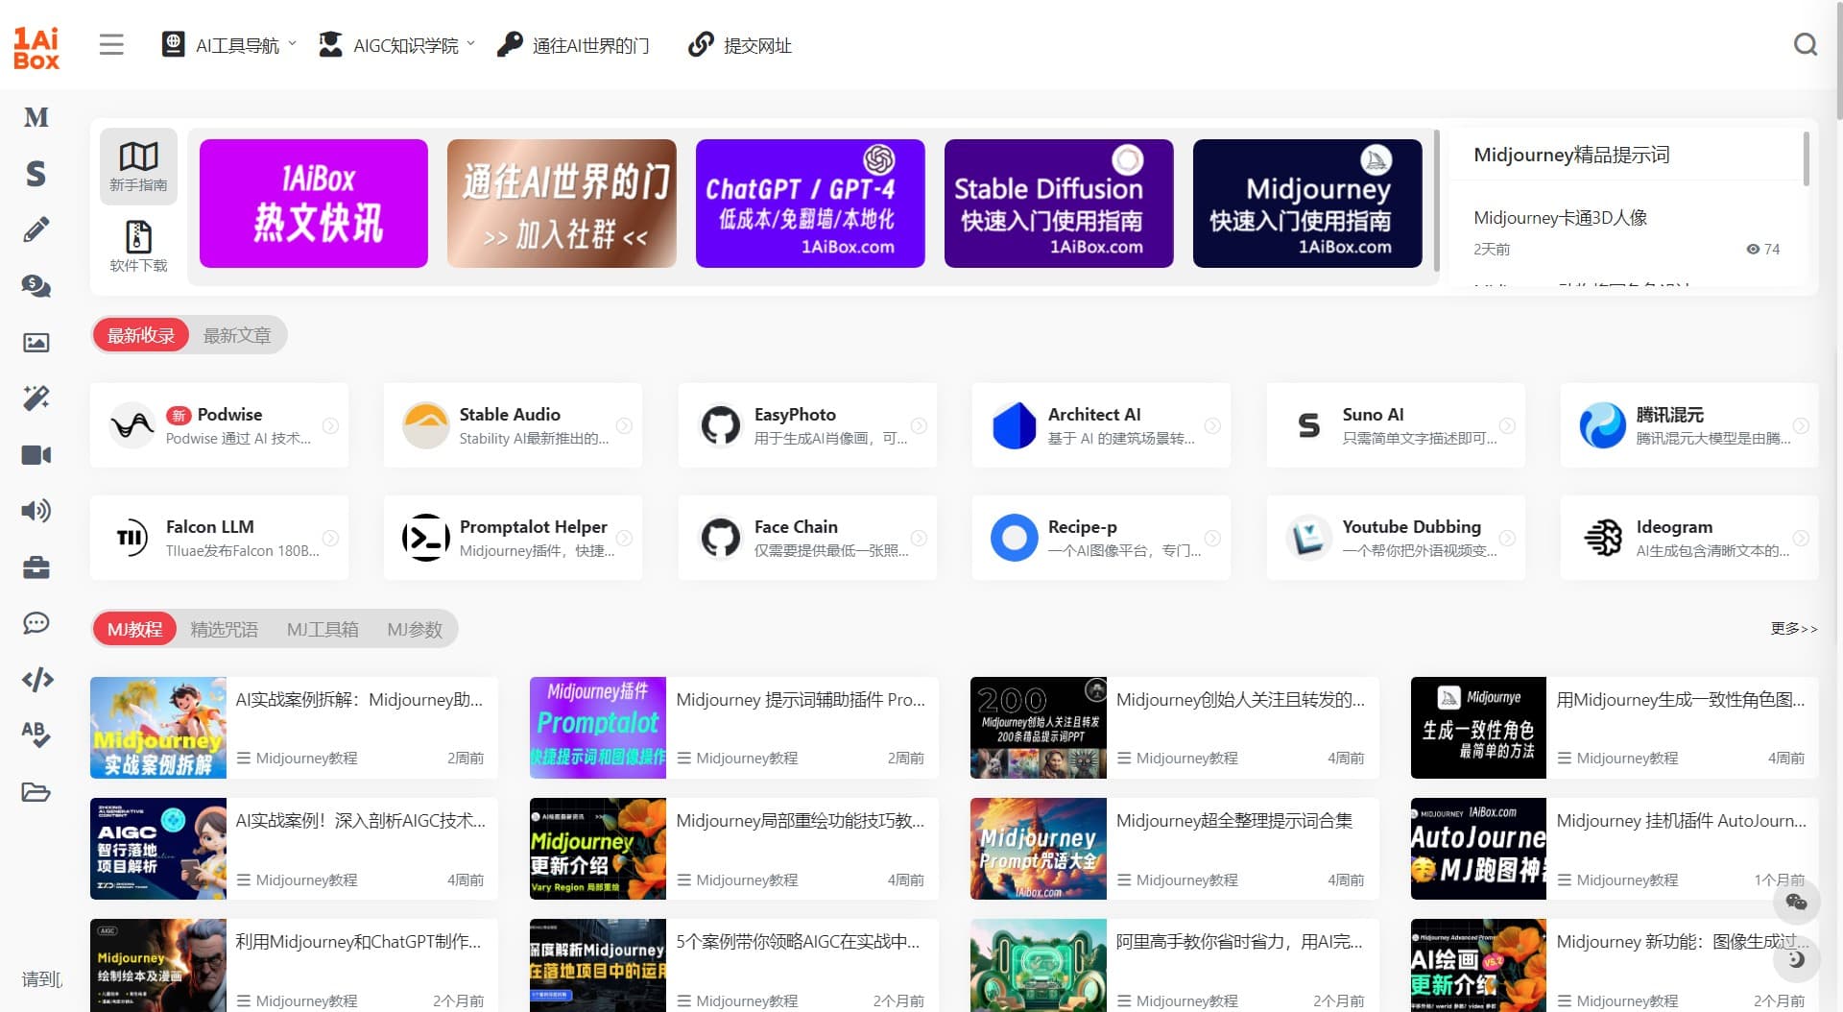This screenshot has height=1012, width=1843.
Task: Switch to MJ参数 tab
Action: coord(415,629)
